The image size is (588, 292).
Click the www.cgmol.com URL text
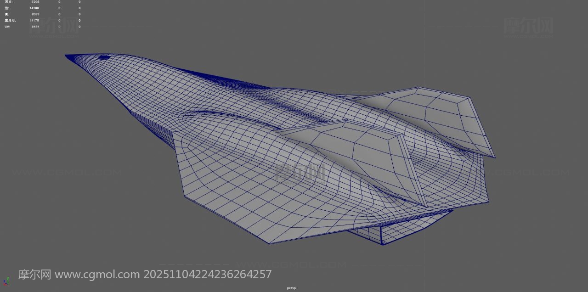point(97,275)
